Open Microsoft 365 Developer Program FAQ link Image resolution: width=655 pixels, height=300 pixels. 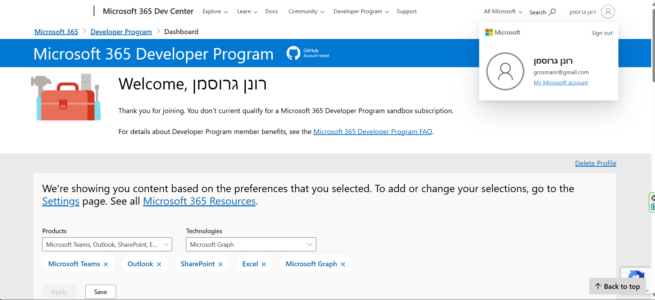click(x=373, y=132)
